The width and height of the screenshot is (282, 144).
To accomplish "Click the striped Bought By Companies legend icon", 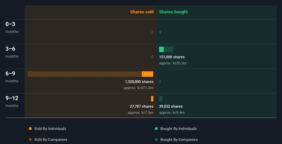I will [x=156, y=140].
